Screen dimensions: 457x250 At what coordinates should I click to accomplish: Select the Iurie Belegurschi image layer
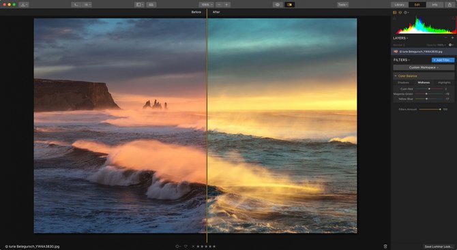point(424,52)
